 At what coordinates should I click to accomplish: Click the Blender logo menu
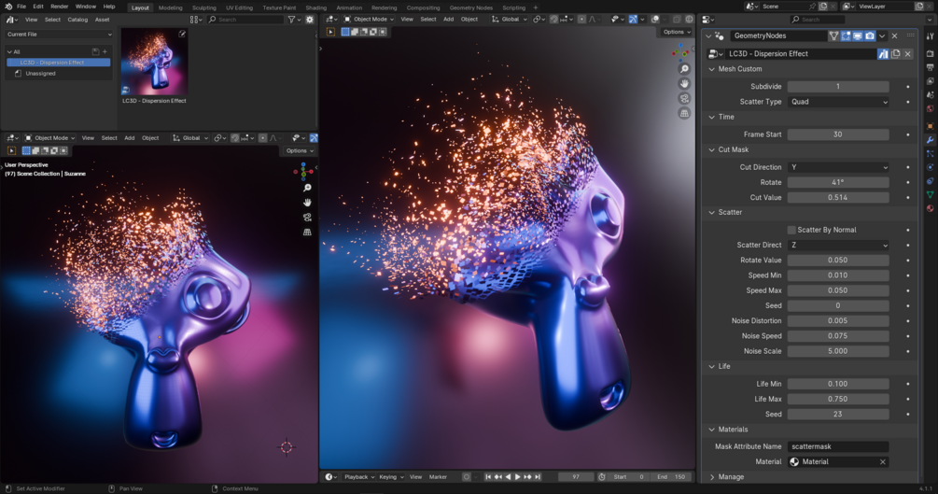pyautogui.click(x=7, y=7)
